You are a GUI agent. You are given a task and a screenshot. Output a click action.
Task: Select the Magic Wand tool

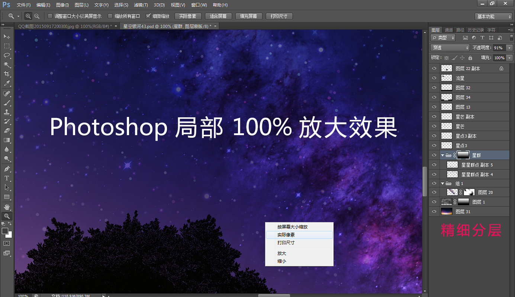(7, 65)
